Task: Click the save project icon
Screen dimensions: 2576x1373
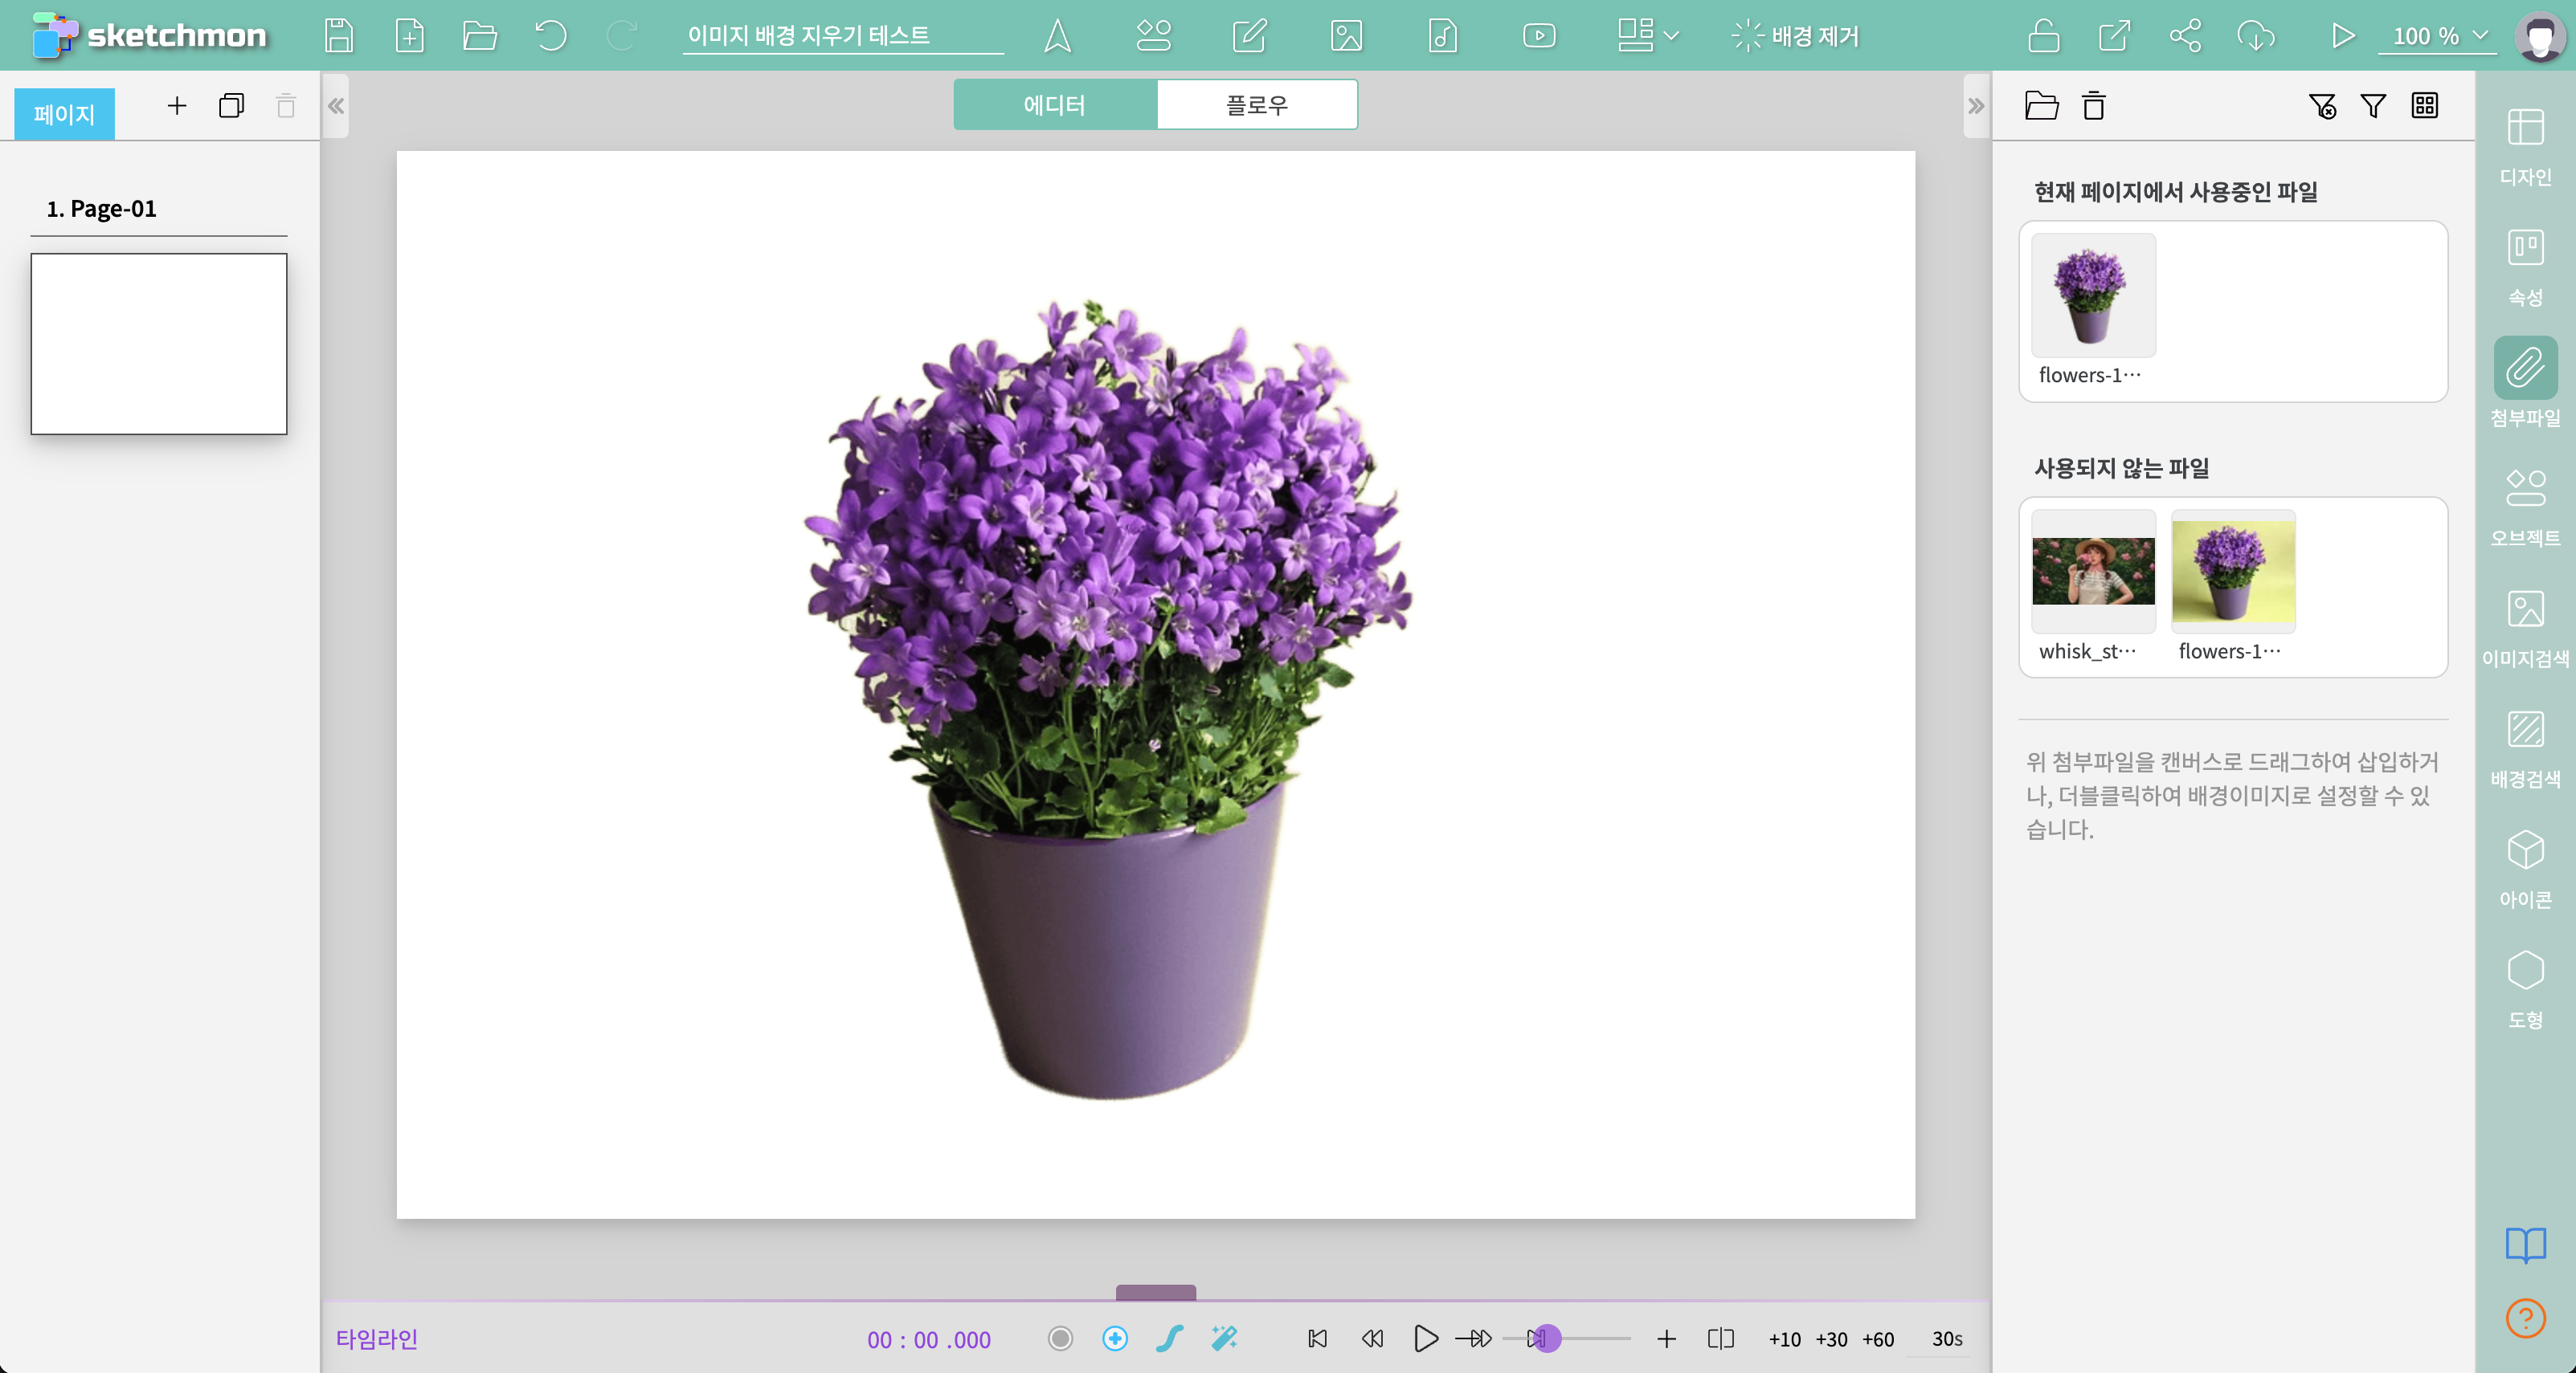Action: (339, 36)
